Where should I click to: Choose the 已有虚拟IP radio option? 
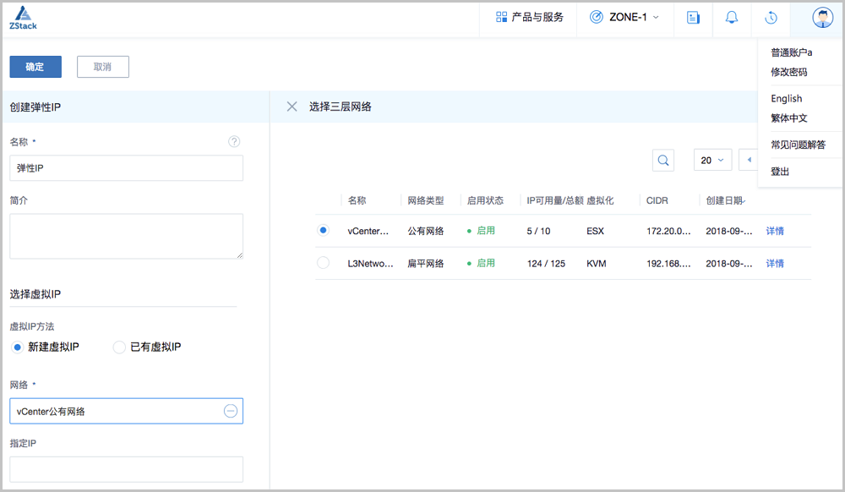[x=119, y=347]
